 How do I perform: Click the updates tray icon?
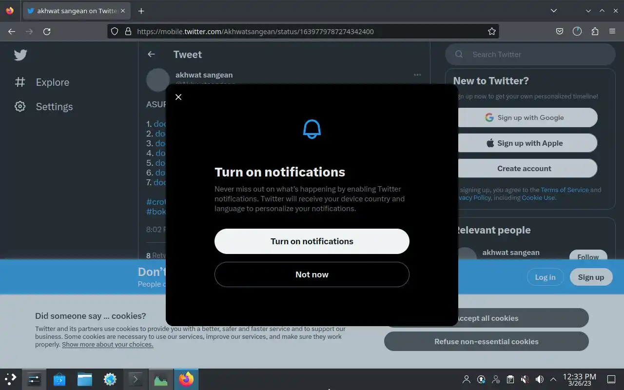click(481, 379)
